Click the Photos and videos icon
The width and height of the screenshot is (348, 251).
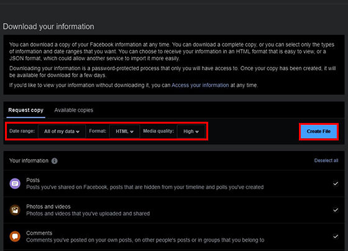pyautogui.click(x=15, y=210)
